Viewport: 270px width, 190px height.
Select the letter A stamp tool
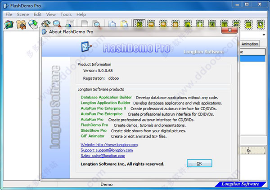coord(212,24)
